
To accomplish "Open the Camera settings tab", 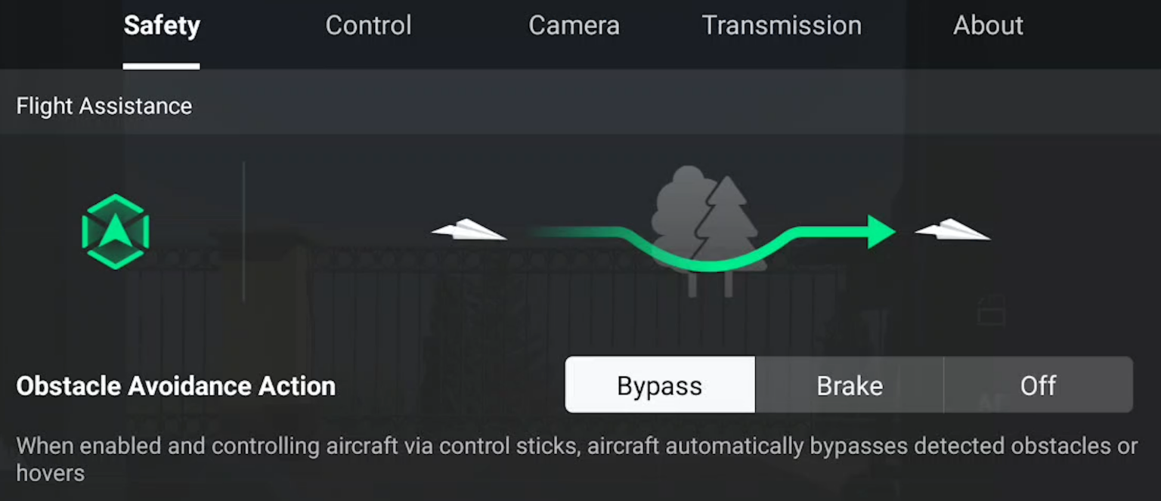I will click(x=573, y=25).
